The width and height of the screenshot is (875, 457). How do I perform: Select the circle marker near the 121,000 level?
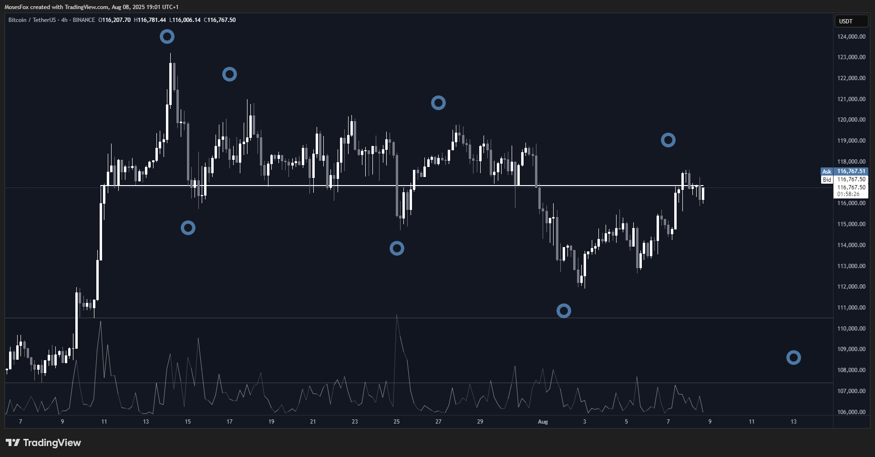438,103
